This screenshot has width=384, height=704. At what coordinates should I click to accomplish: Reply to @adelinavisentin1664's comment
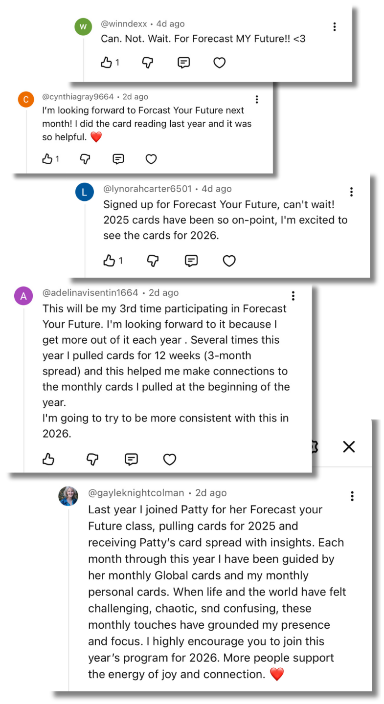[131, 459]
